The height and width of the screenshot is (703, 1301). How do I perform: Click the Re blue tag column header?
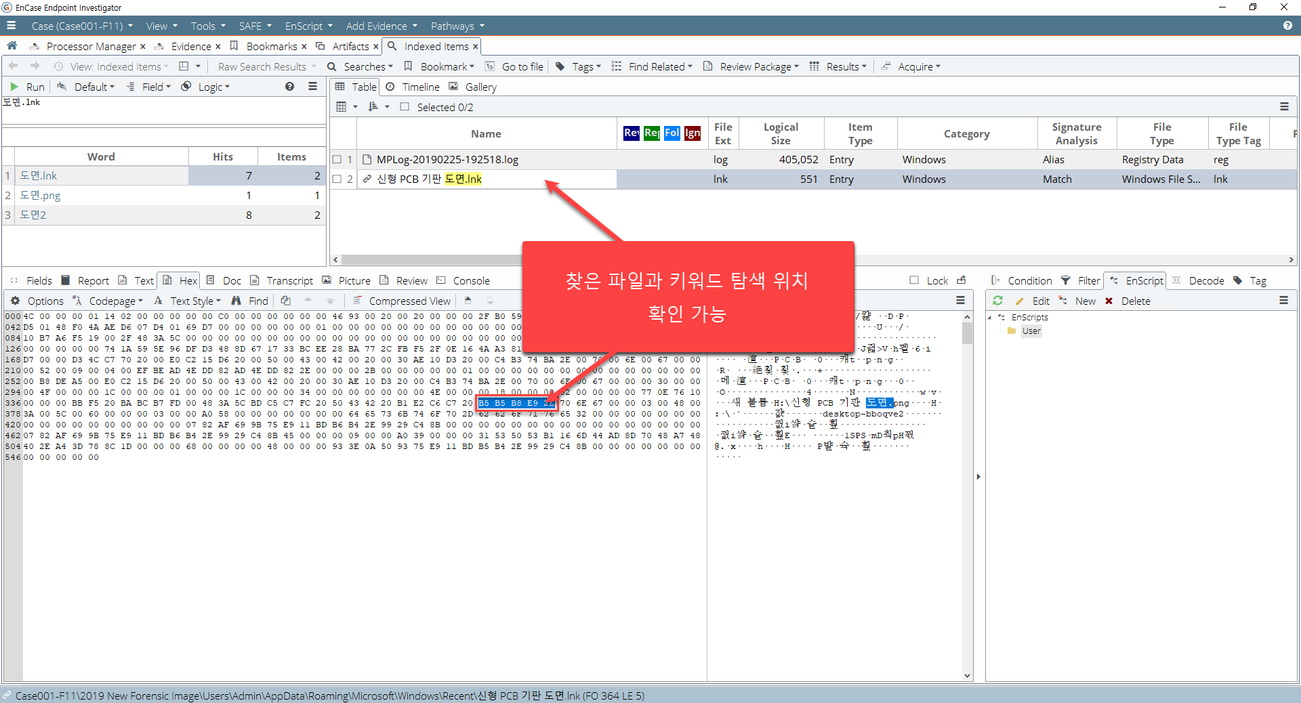pyautogui.click(x=631, y=133)
